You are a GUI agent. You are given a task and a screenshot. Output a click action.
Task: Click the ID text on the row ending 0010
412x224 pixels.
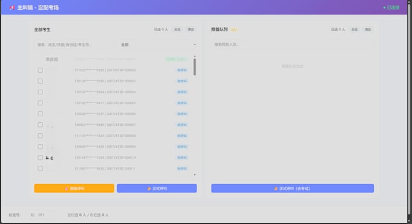(105, 157)
